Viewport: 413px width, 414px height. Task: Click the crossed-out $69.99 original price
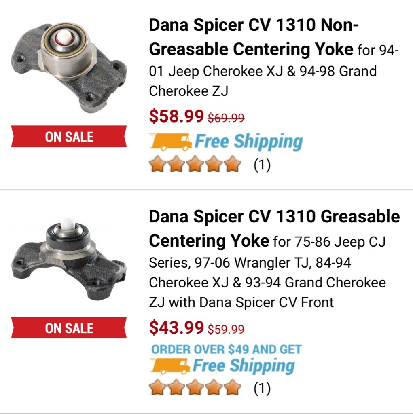point(226,118)
